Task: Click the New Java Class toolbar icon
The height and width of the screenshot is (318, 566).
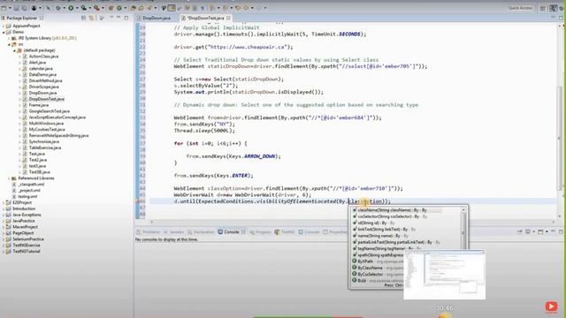Action: (119, 8)
